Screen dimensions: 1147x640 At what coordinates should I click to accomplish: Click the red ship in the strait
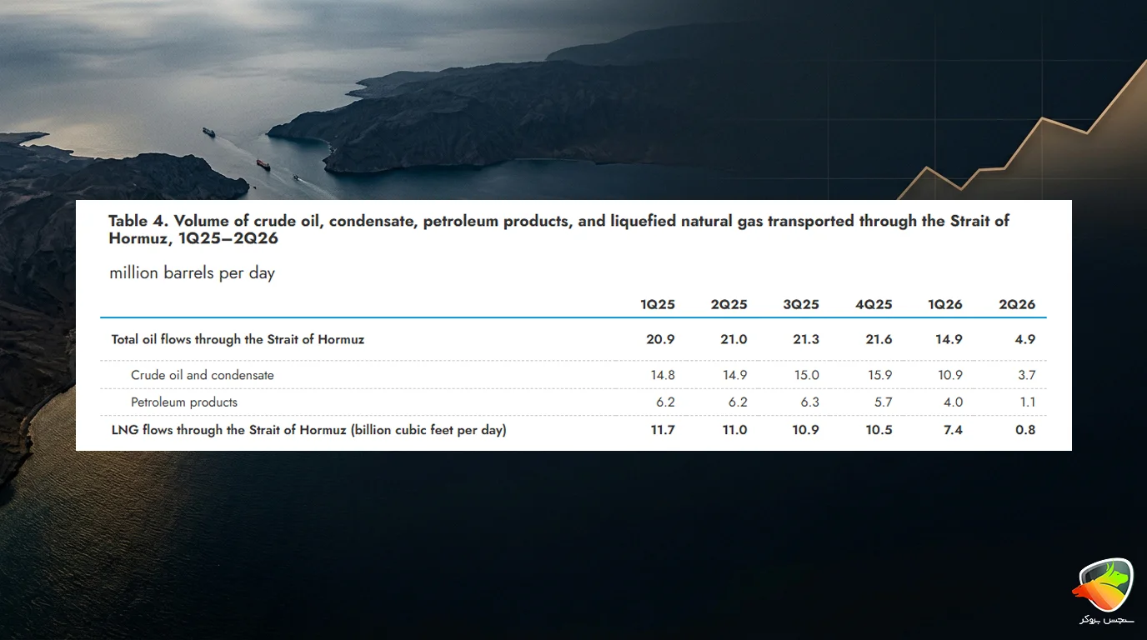263,164
